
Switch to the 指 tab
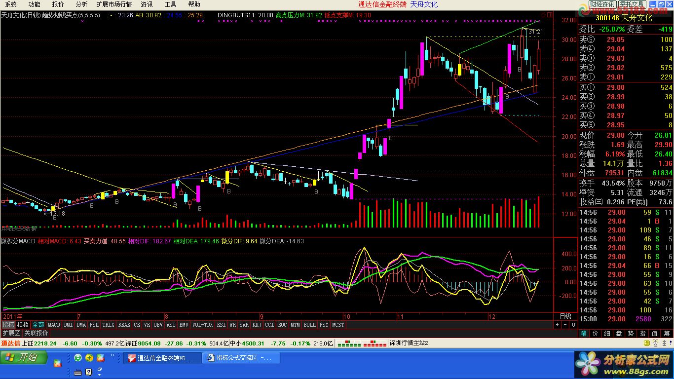click(643, 334)
